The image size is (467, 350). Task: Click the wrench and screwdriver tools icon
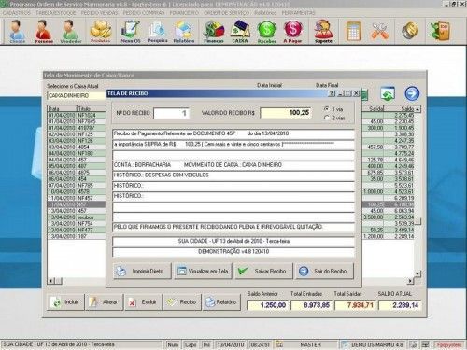click(379, 31)
